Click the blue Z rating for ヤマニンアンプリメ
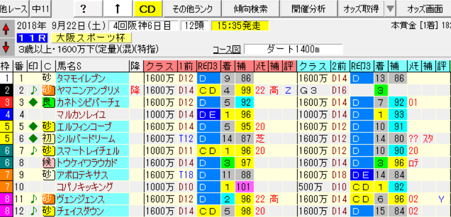451x217 pixels. coord(288,91)
